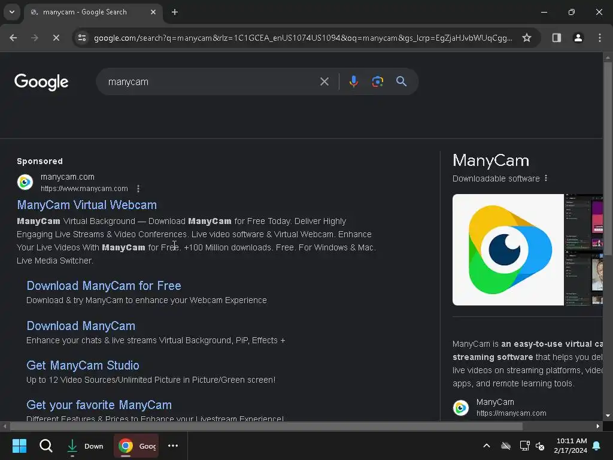Screen dimensions: 613x460
Task: Click the large ManyCam logo image
Action: (x=508, y=250)
